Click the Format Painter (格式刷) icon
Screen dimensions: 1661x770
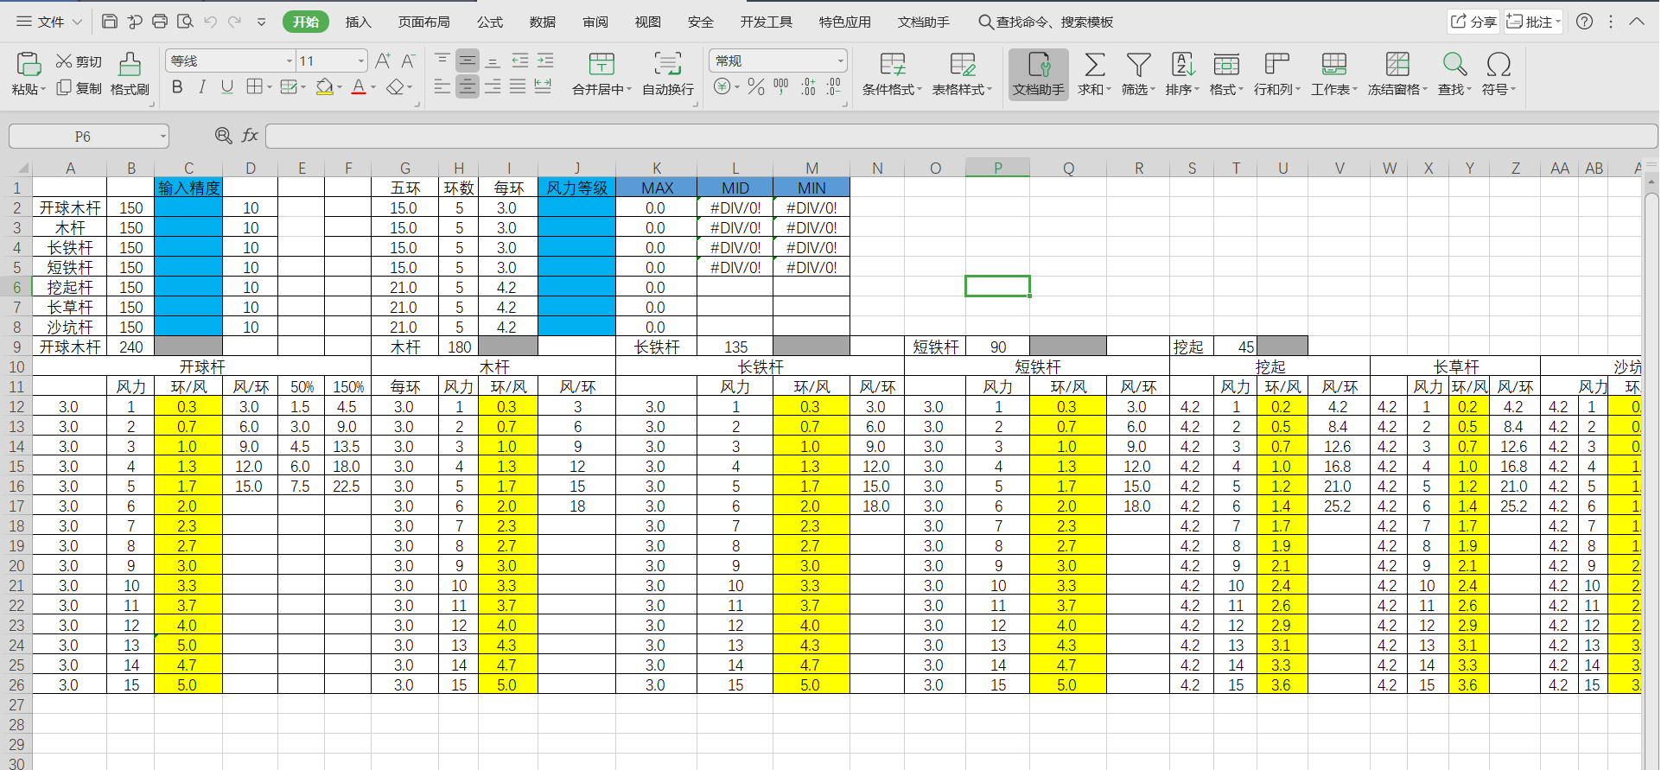coord(130,65)
